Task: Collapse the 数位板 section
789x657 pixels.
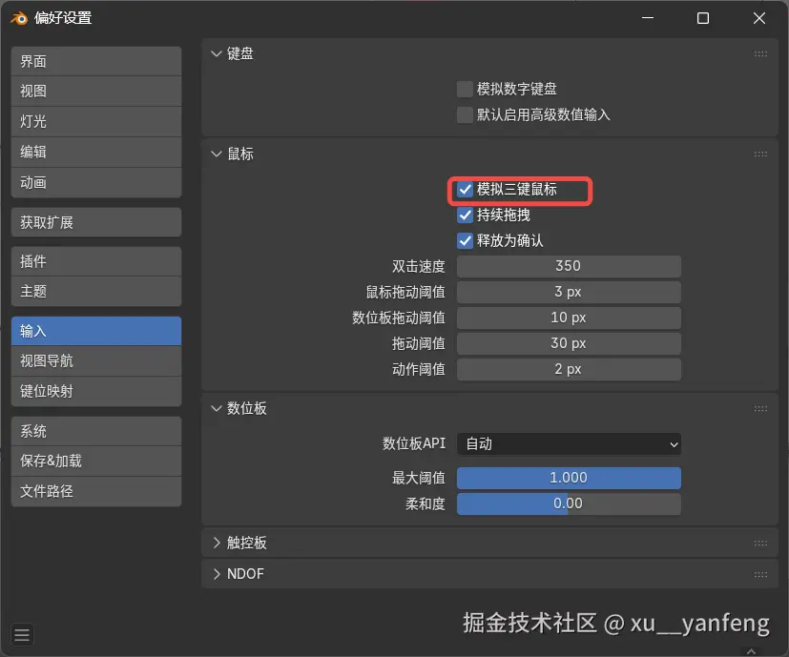Action: [217, 408]
